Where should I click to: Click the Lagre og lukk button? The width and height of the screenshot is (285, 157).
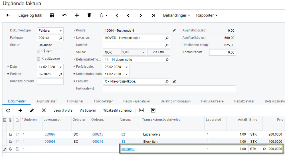[x=30, y=15]
